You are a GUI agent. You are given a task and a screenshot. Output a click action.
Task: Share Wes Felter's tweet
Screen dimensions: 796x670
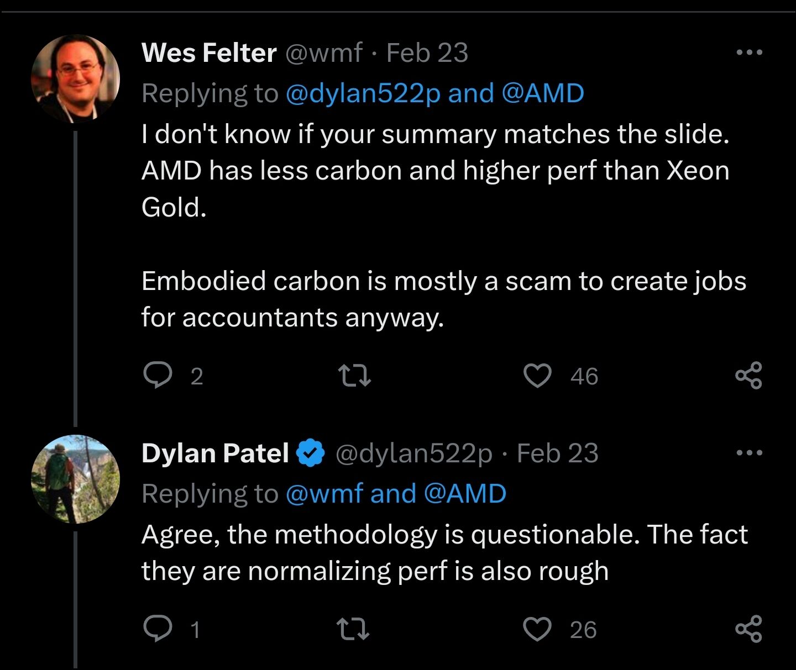[x=749, y=376]
